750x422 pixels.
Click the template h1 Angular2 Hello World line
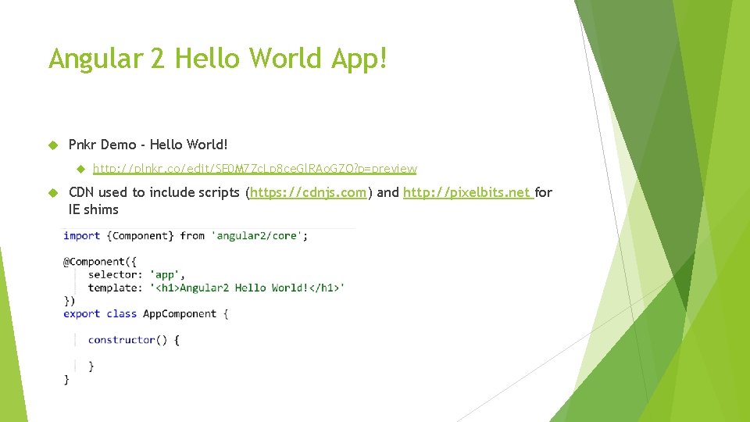[216, 288]
